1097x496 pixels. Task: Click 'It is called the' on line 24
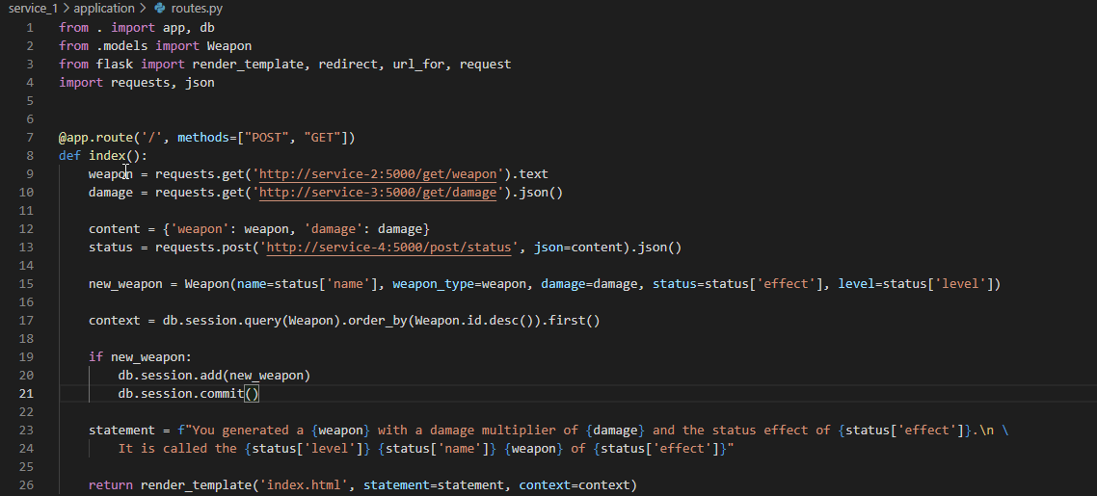[x=177, y=449]
